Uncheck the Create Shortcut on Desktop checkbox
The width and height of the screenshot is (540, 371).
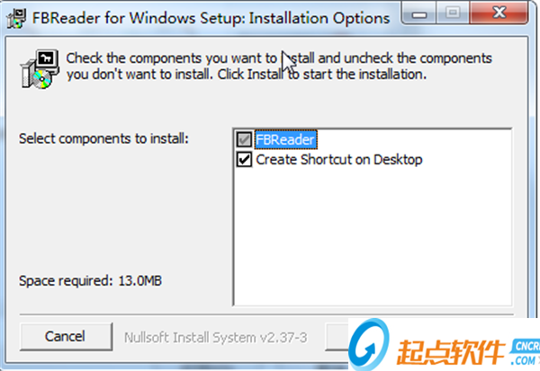pos(243,160)
